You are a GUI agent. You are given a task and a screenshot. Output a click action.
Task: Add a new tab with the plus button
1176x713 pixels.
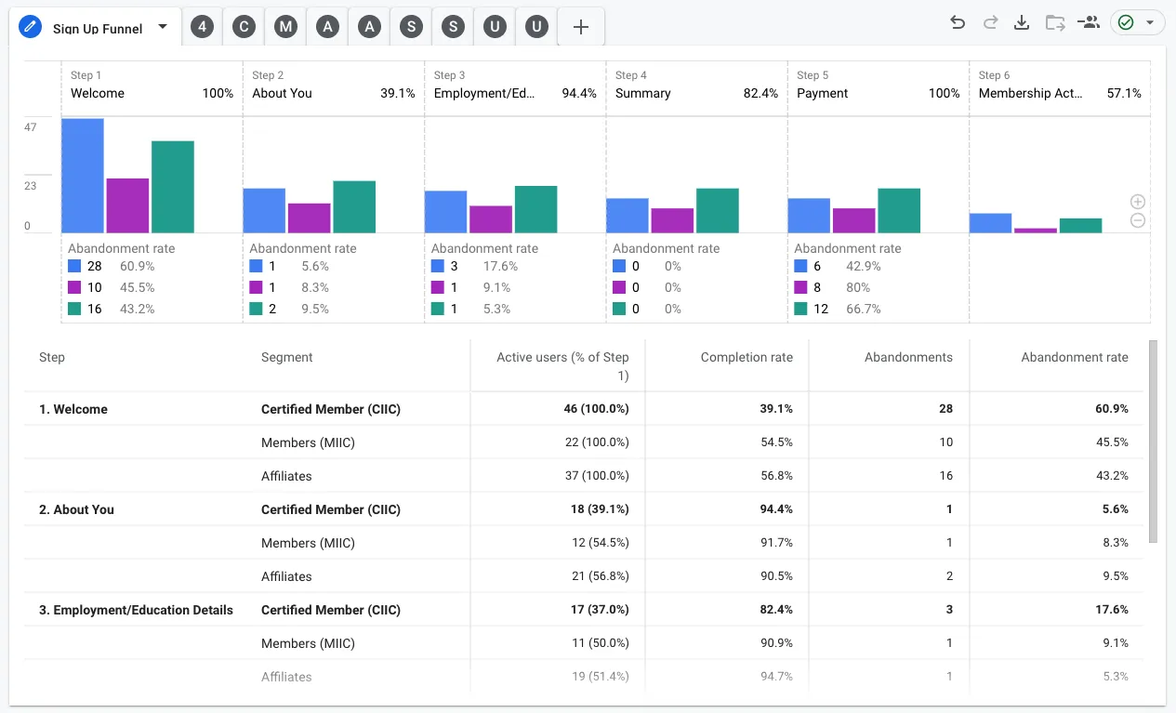581,27
